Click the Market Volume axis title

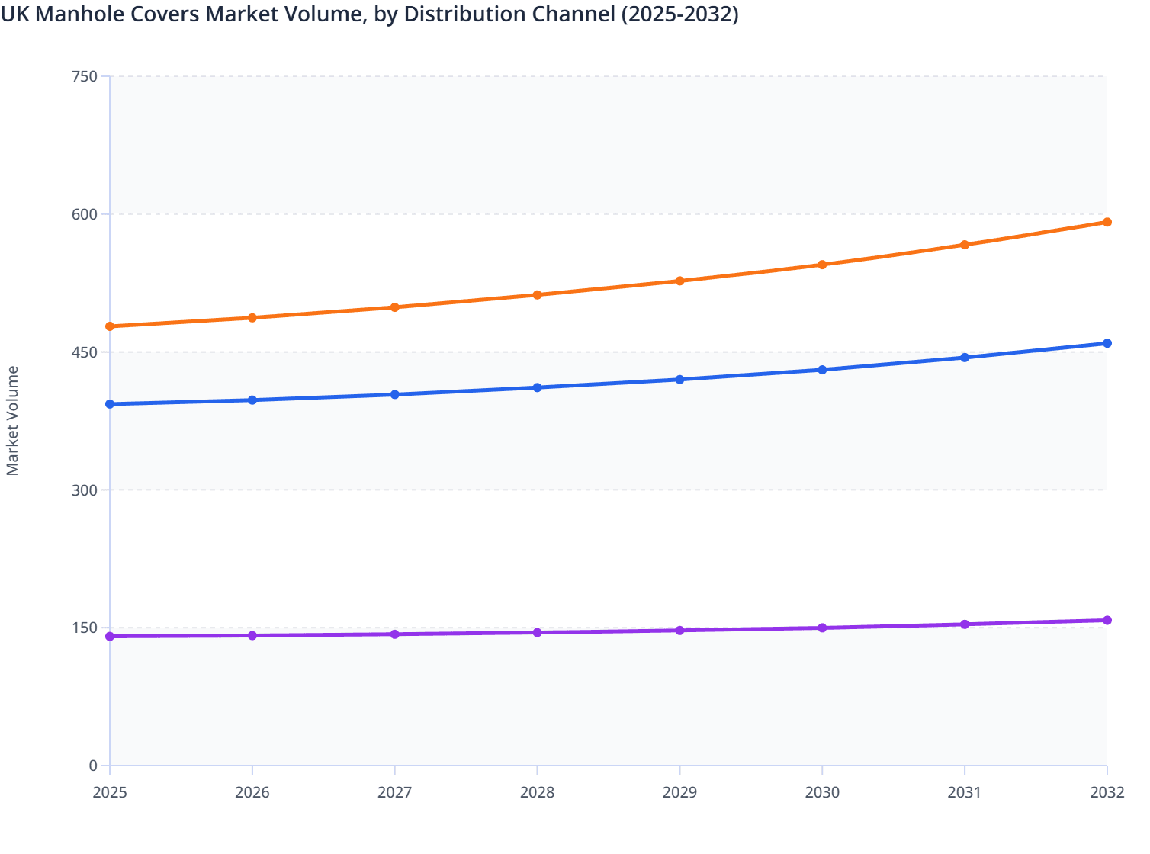coord(13,421)
